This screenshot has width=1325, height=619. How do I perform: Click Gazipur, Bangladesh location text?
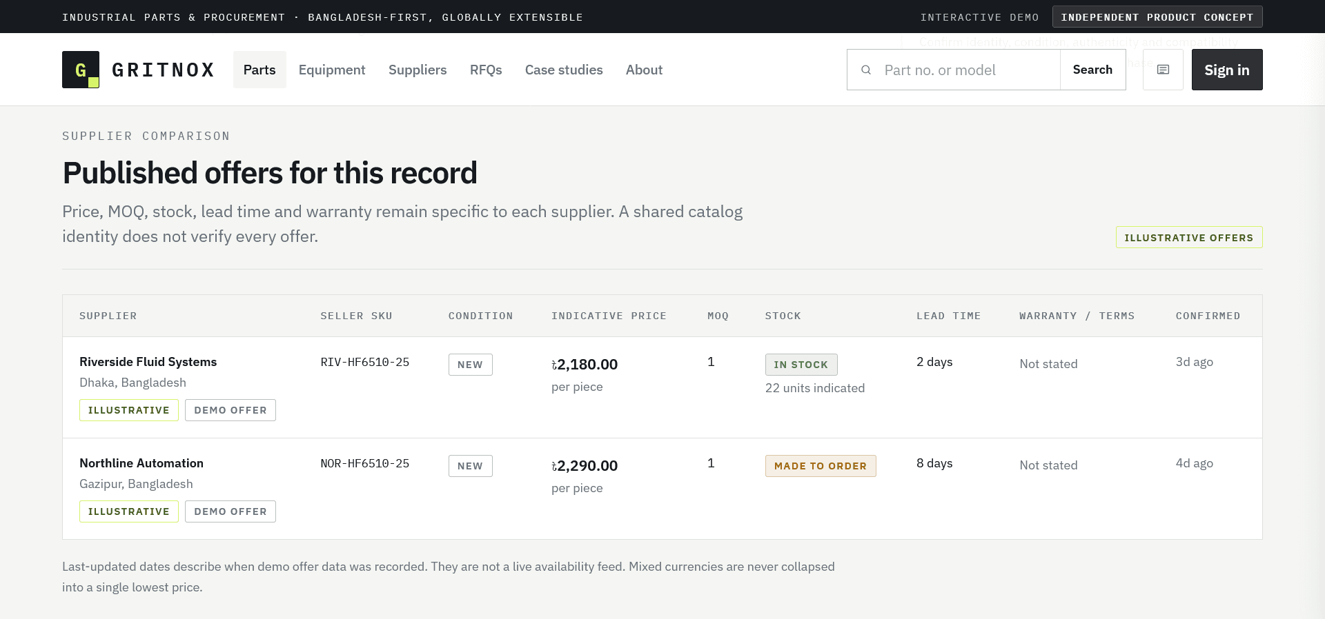pos(136,484)
